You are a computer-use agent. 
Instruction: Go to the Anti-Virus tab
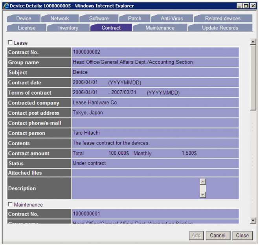pyautogui.click(x=172, y=18)
